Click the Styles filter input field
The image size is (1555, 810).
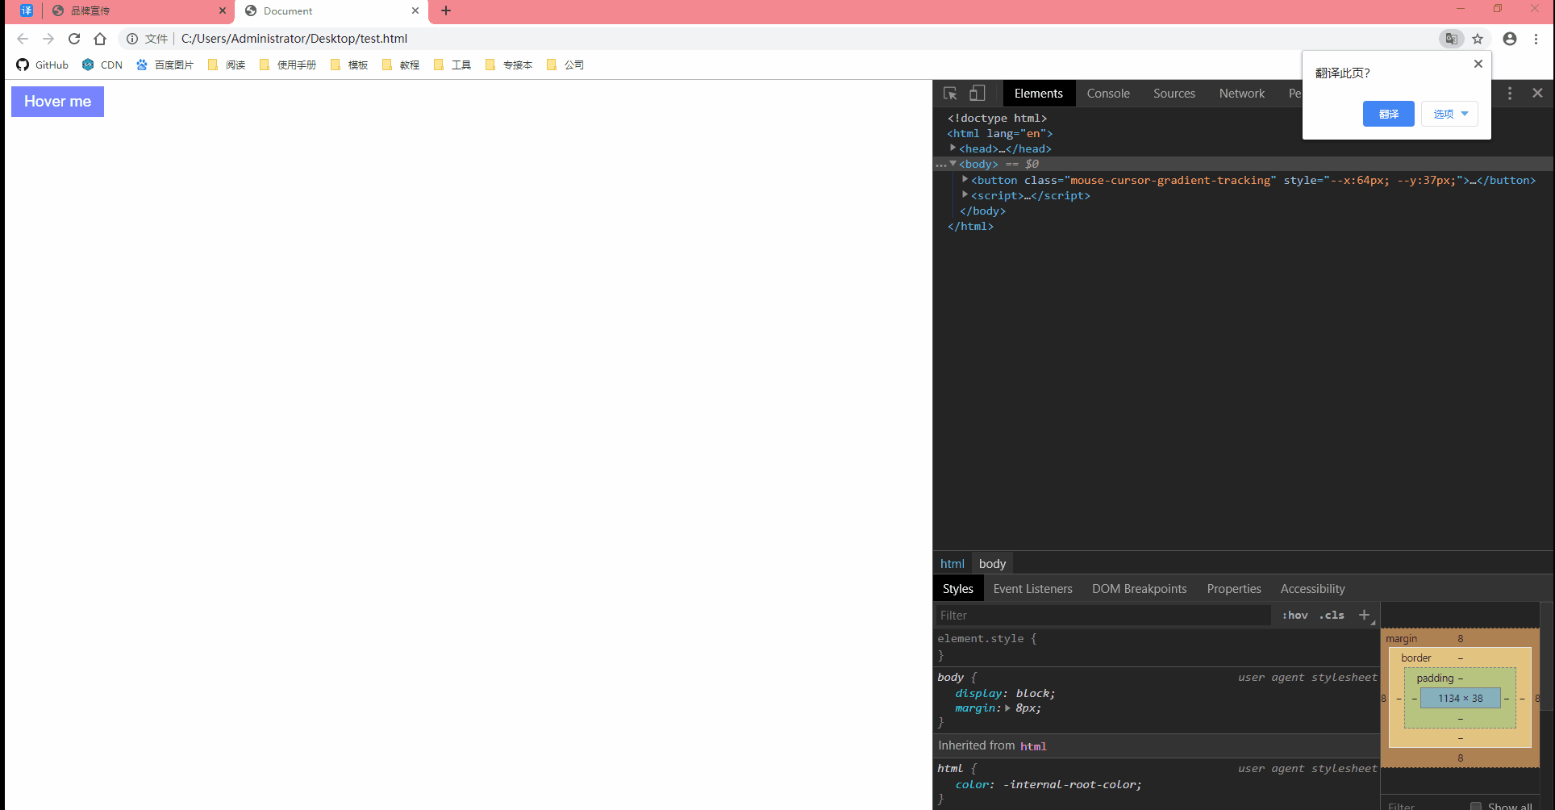tap(1103, 615)
